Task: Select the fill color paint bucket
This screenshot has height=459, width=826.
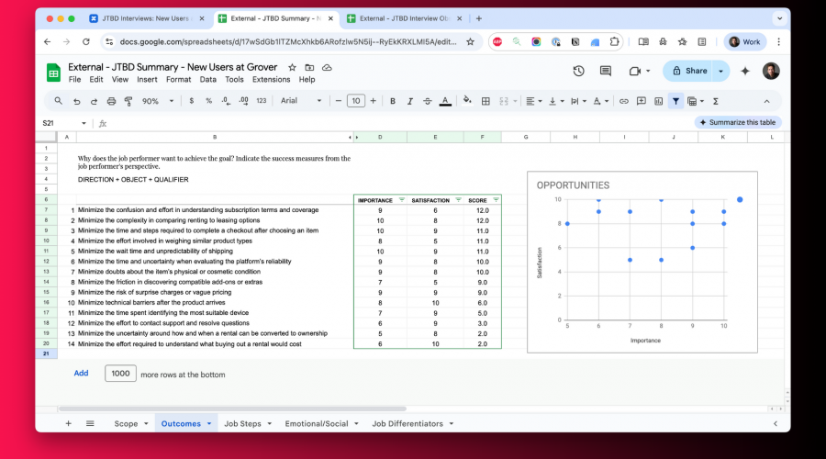Action: pyautogui.click(x=467, y=101)
